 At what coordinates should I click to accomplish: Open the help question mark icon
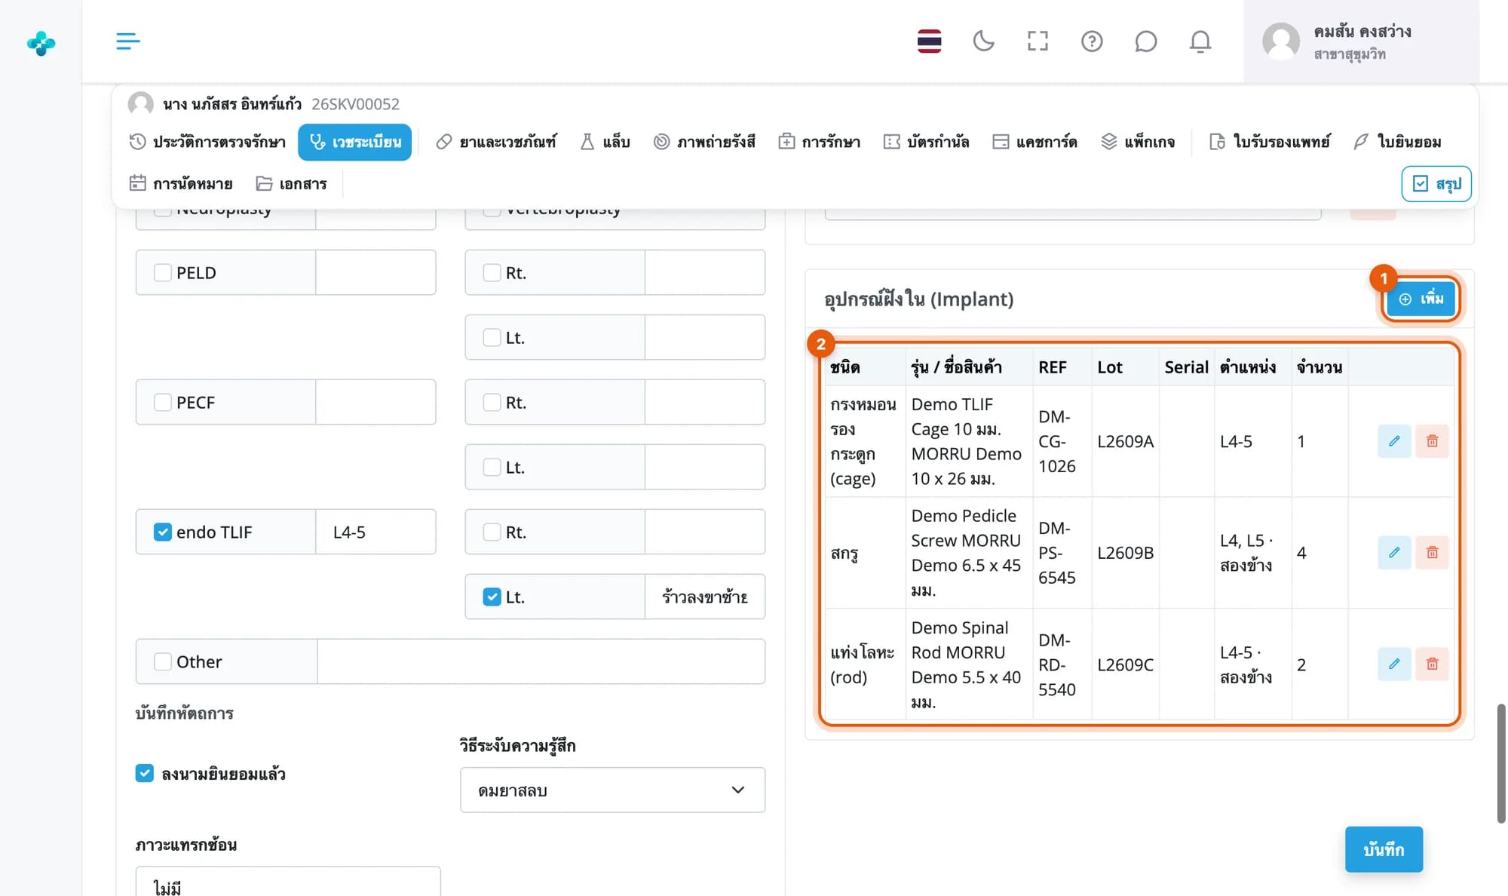[1092, 41]
